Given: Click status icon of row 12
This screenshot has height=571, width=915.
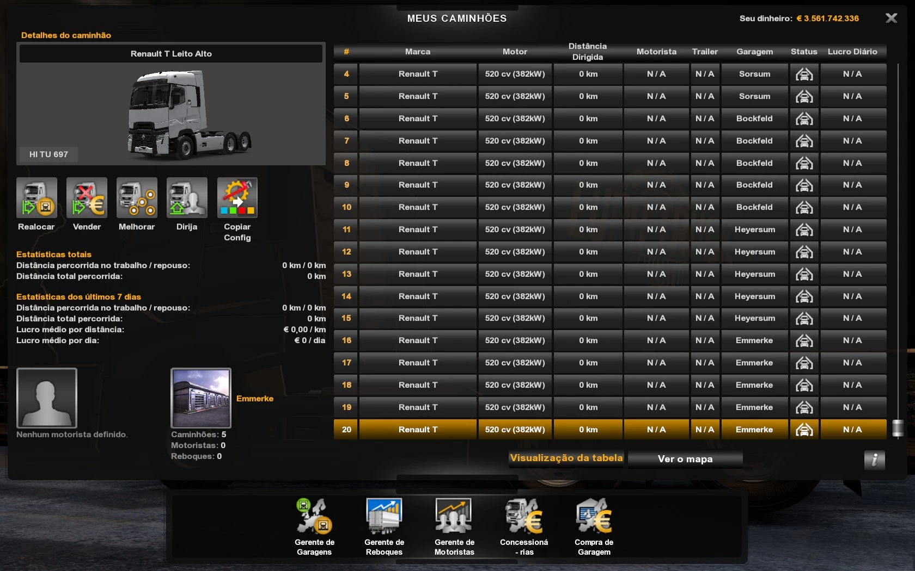Looking at the screenshot, I should click(x=804, y=252).
